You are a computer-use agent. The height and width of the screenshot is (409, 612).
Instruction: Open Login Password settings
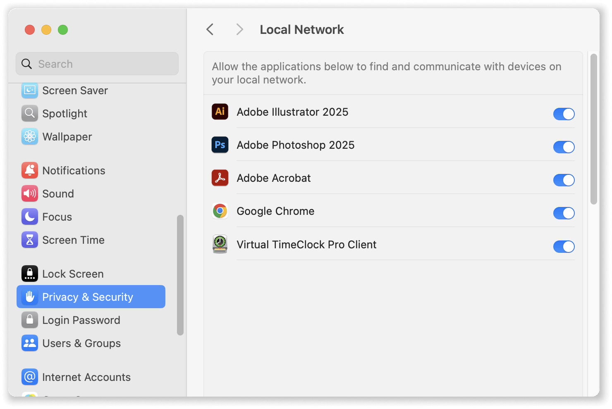tap(81, 320)
